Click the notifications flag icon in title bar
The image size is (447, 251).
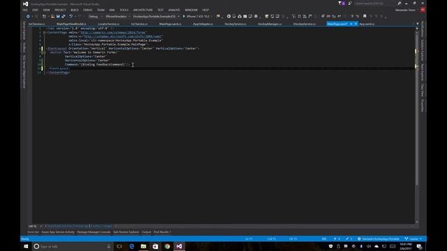coord(342,3)
